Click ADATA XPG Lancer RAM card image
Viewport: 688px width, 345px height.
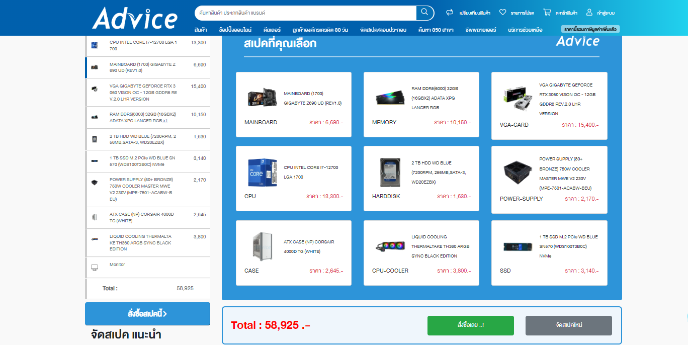[390, 98]
